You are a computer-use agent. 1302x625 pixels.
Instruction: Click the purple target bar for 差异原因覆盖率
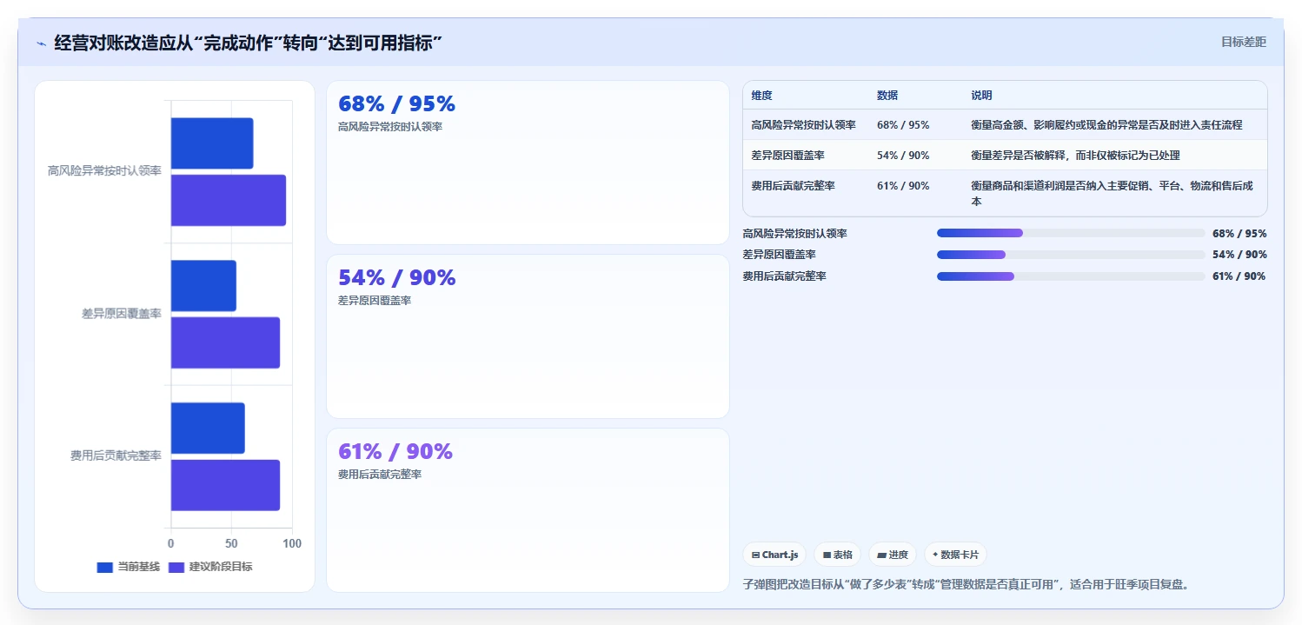coord(225,342)
